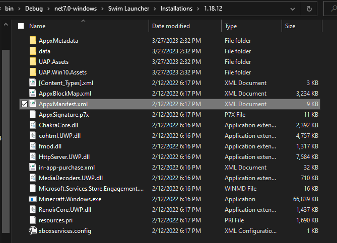Screen dimensions: 337x243
Task: Click the ChakraCore.dll file icon
Action: 33,125
